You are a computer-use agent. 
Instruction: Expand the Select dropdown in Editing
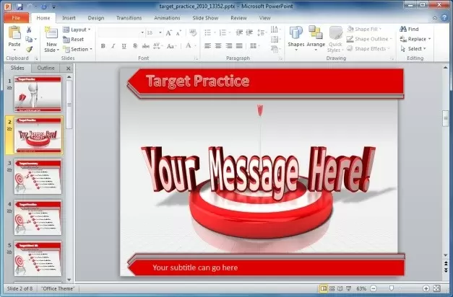[x=413, y=49]
